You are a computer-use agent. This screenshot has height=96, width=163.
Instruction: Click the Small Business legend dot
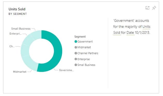pos(76,65)
